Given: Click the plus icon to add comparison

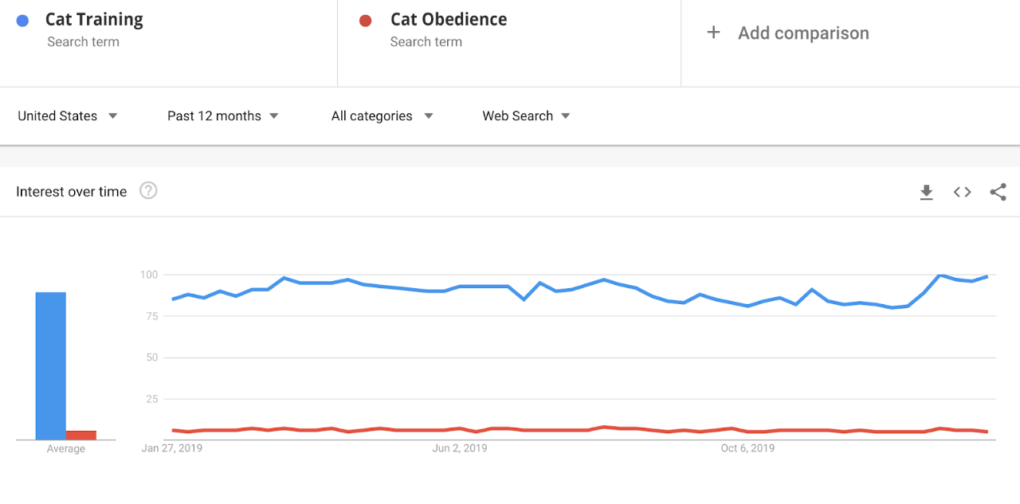Looking at the screenshot, I should tap(714, 33).
